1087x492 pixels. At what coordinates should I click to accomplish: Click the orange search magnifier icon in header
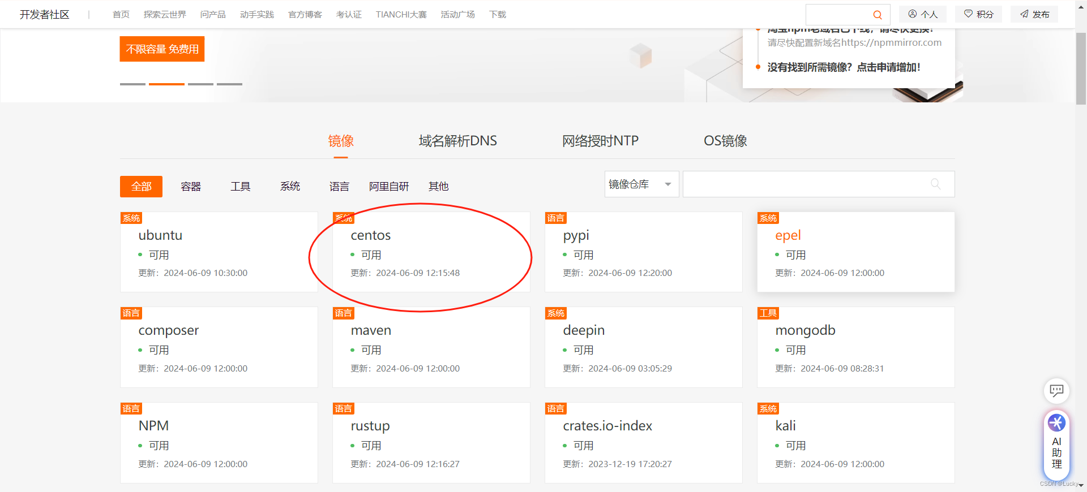click(877, 15)
